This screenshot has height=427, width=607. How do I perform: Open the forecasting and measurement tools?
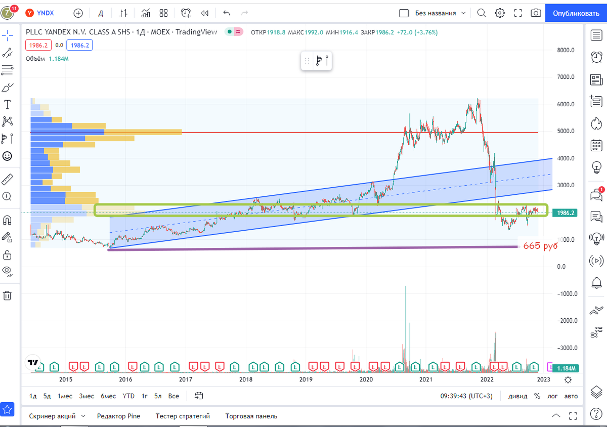(x=8, y=139)
